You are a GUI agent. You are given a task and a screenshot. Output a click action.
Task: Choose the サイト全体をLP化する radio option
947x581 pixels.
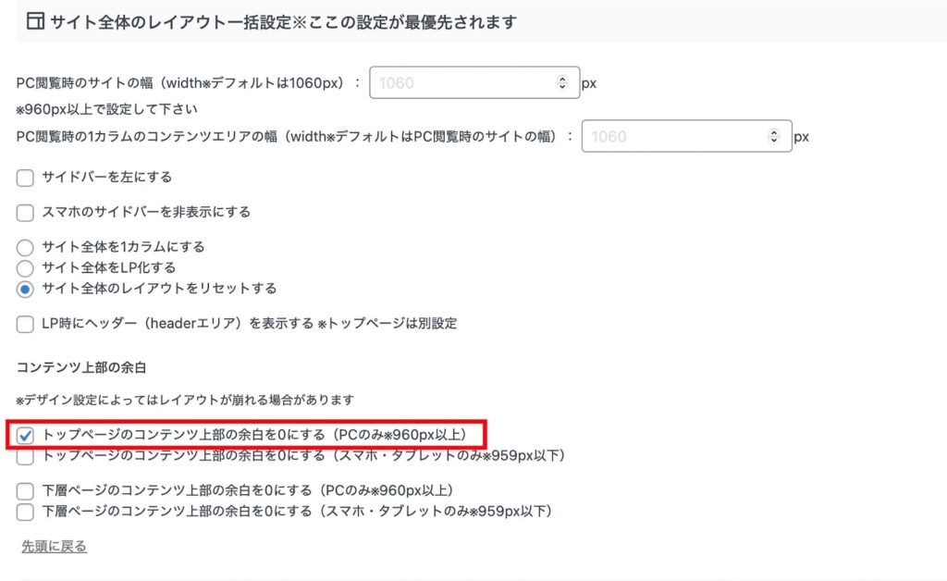point(25,268)
